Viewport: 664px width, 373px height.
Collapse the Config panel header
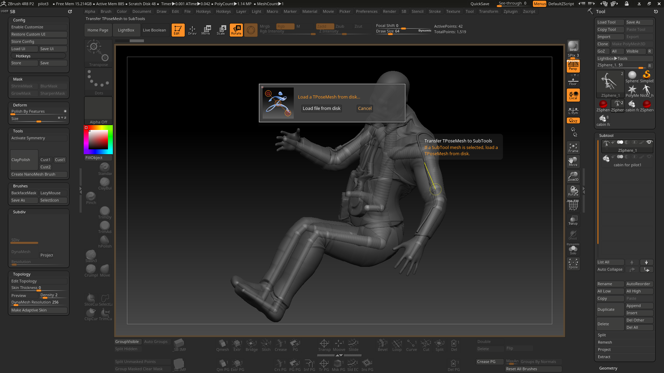19,20
